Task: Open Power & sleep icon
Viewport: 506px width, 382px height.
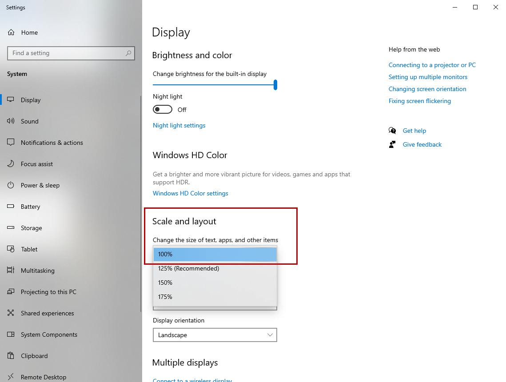Action: click(11, 185)
